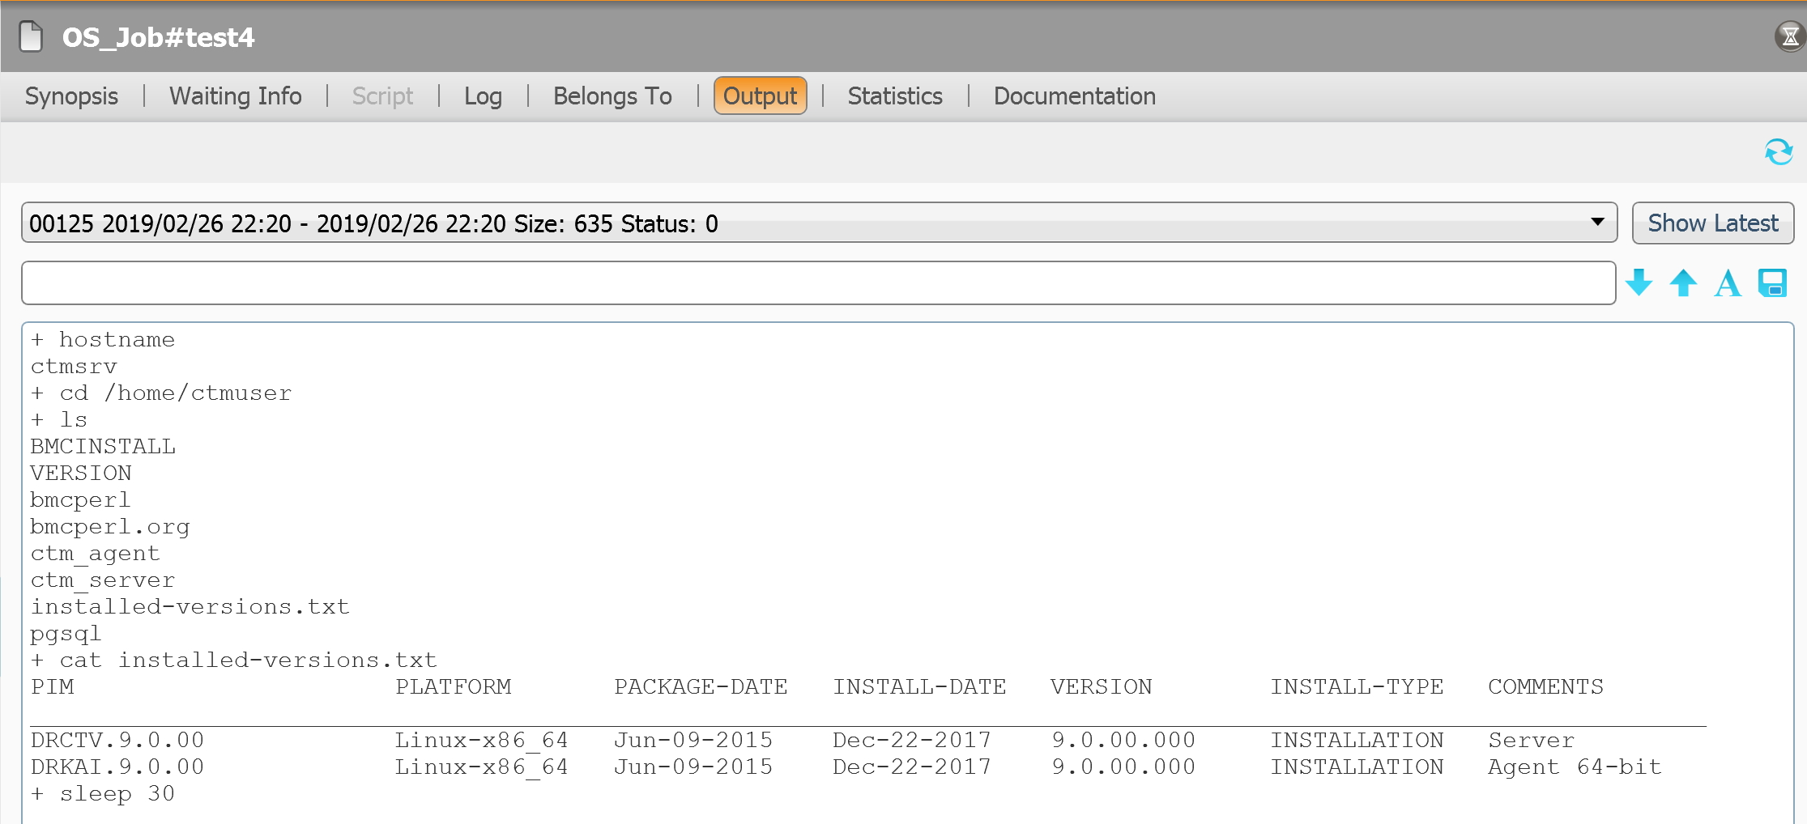Click the refresh output icon

tap(1779, 151)
